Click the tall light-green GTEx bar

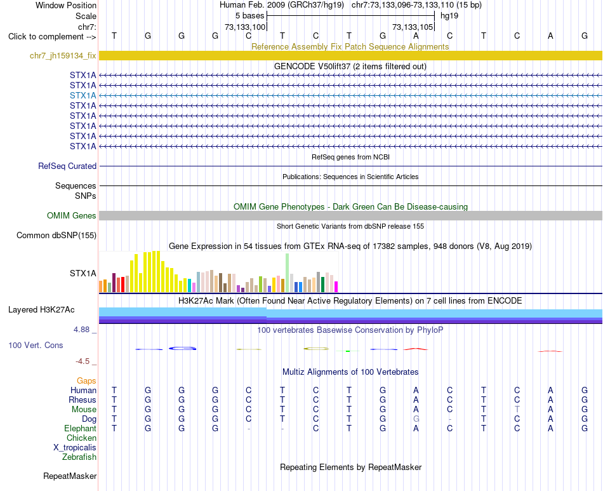[288, 273]
